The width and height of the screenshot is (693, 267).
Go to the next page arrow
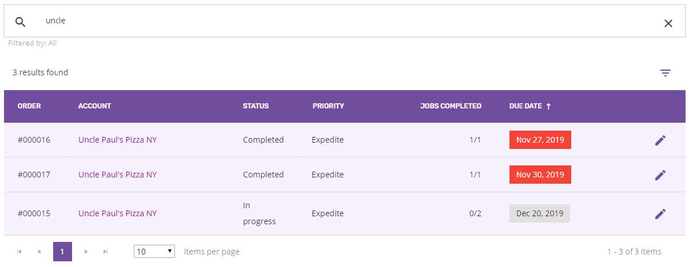coord(86,252)
